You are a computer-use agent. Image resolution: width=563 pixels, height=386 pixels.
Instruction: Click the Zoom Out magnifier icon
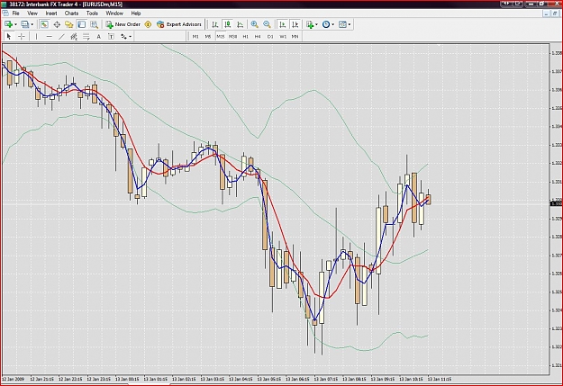[x=267, y=24]
